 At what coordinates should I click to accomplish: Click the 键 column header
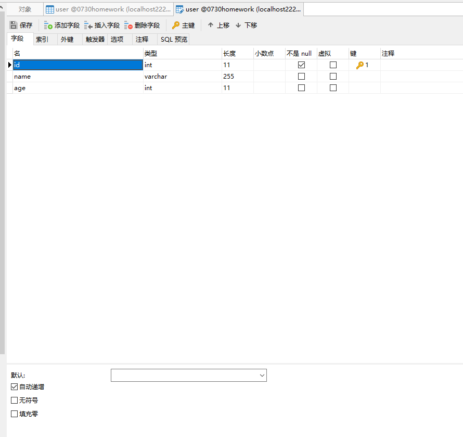(x=365, y=54)
